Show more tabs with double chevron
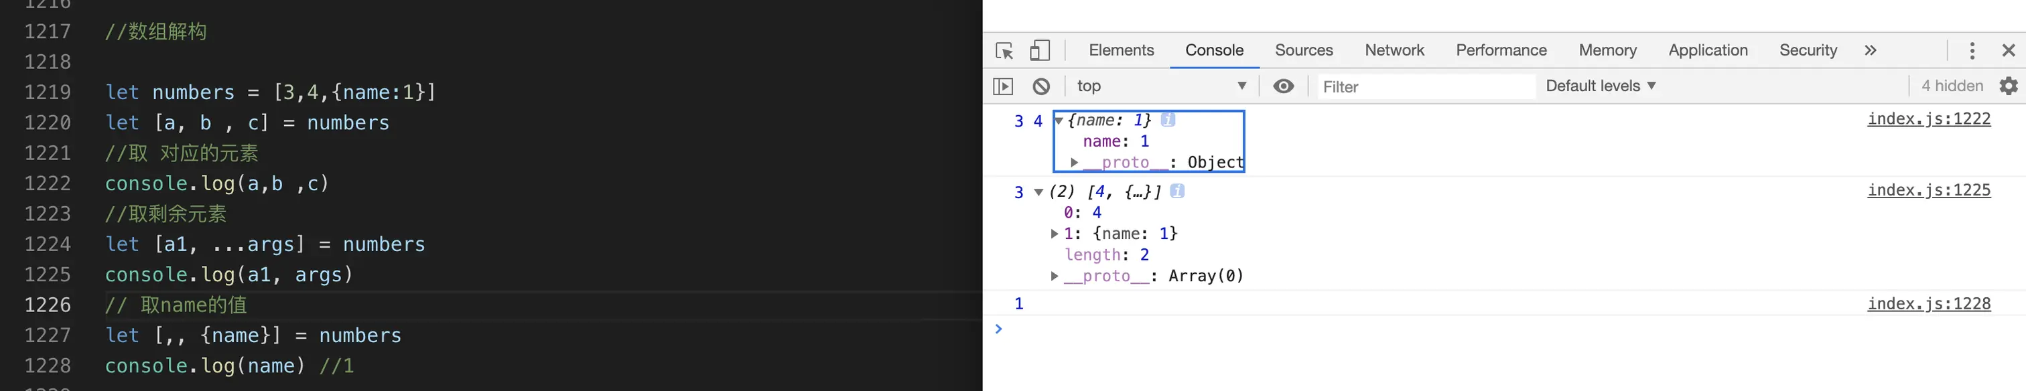This screenshot has height=391, width=2026. point(1871,50)
